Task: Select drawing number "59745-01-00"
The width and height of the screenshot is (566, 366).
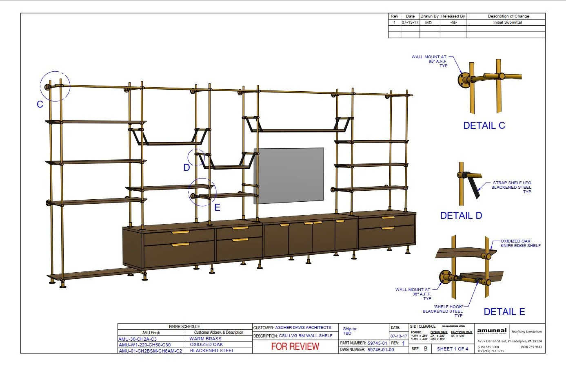Action: pos(381,350)
